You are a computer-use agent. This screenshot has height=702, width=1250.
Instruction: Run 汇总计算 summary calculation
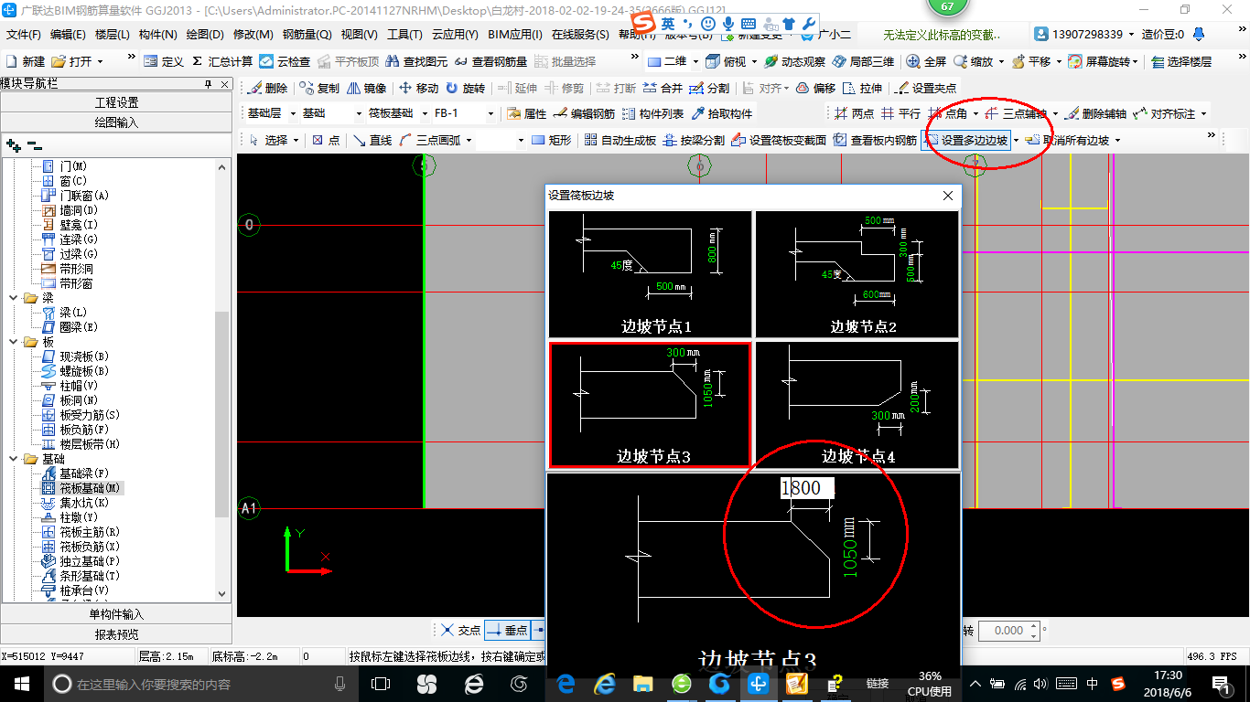coord(222,61)
